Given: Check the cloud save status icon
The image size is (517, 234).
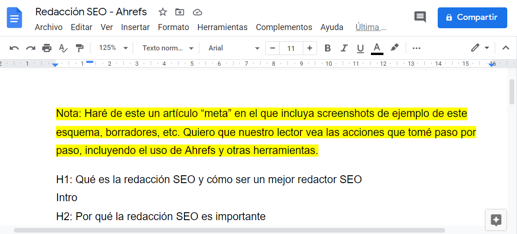Looking at the screenshot, I should (x=197, y=12).
